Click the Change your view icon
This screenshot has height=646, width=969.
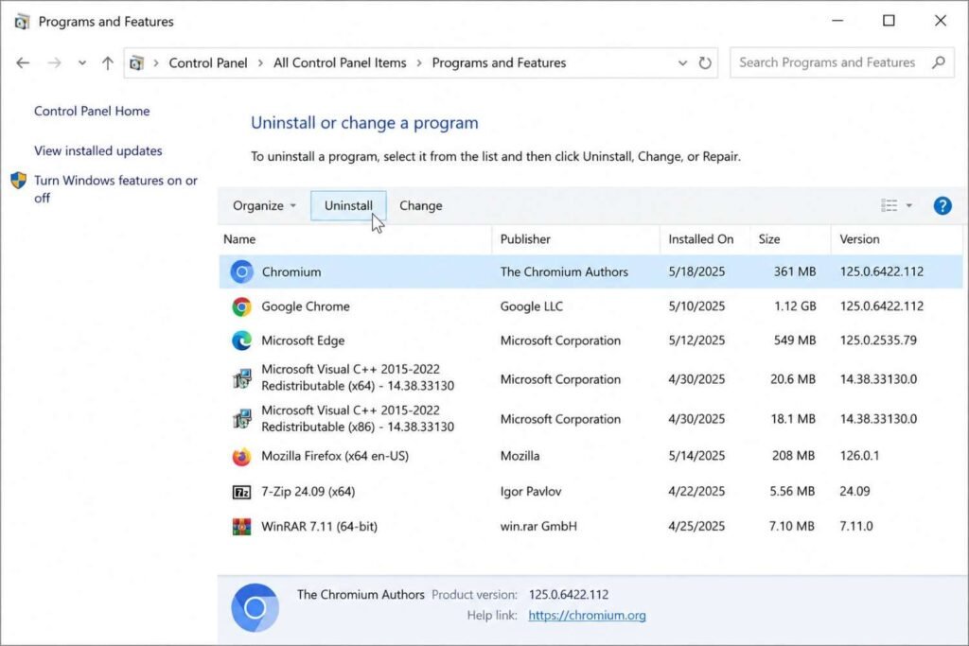click(x=890, y=205)
